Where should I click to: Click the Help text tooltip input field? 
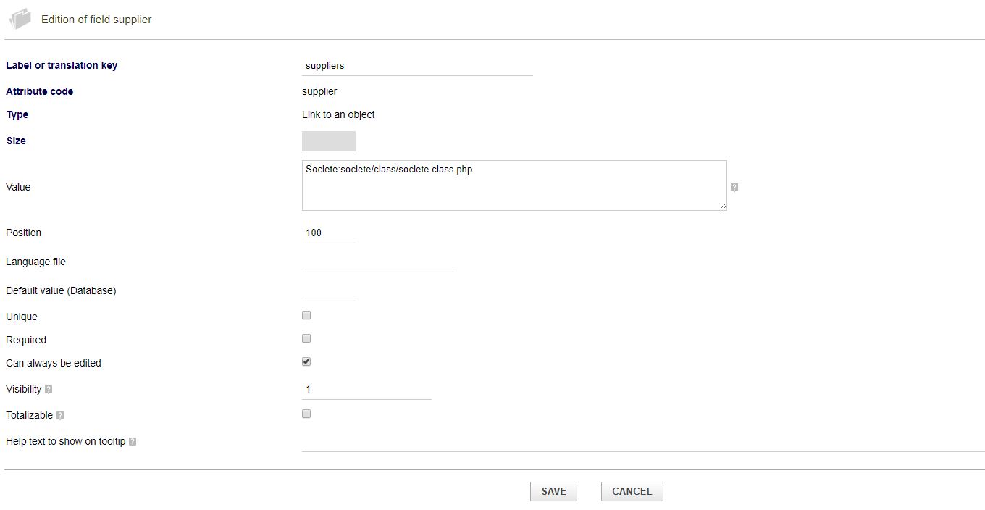pos(642,442)
